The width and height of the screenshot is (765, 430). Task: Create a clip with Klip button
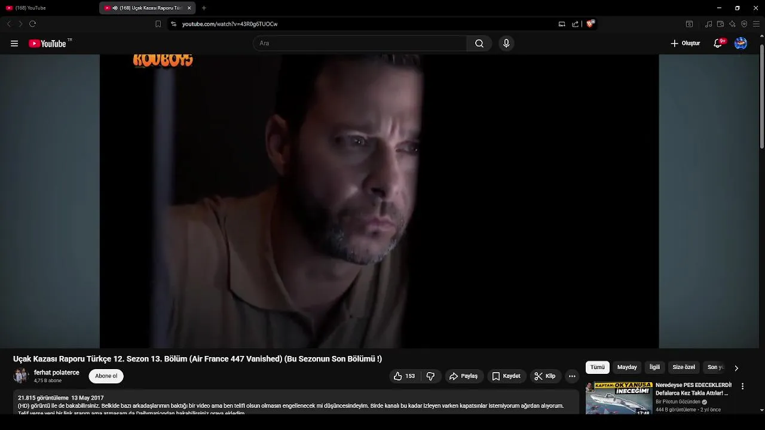click(x=545, y=376)
